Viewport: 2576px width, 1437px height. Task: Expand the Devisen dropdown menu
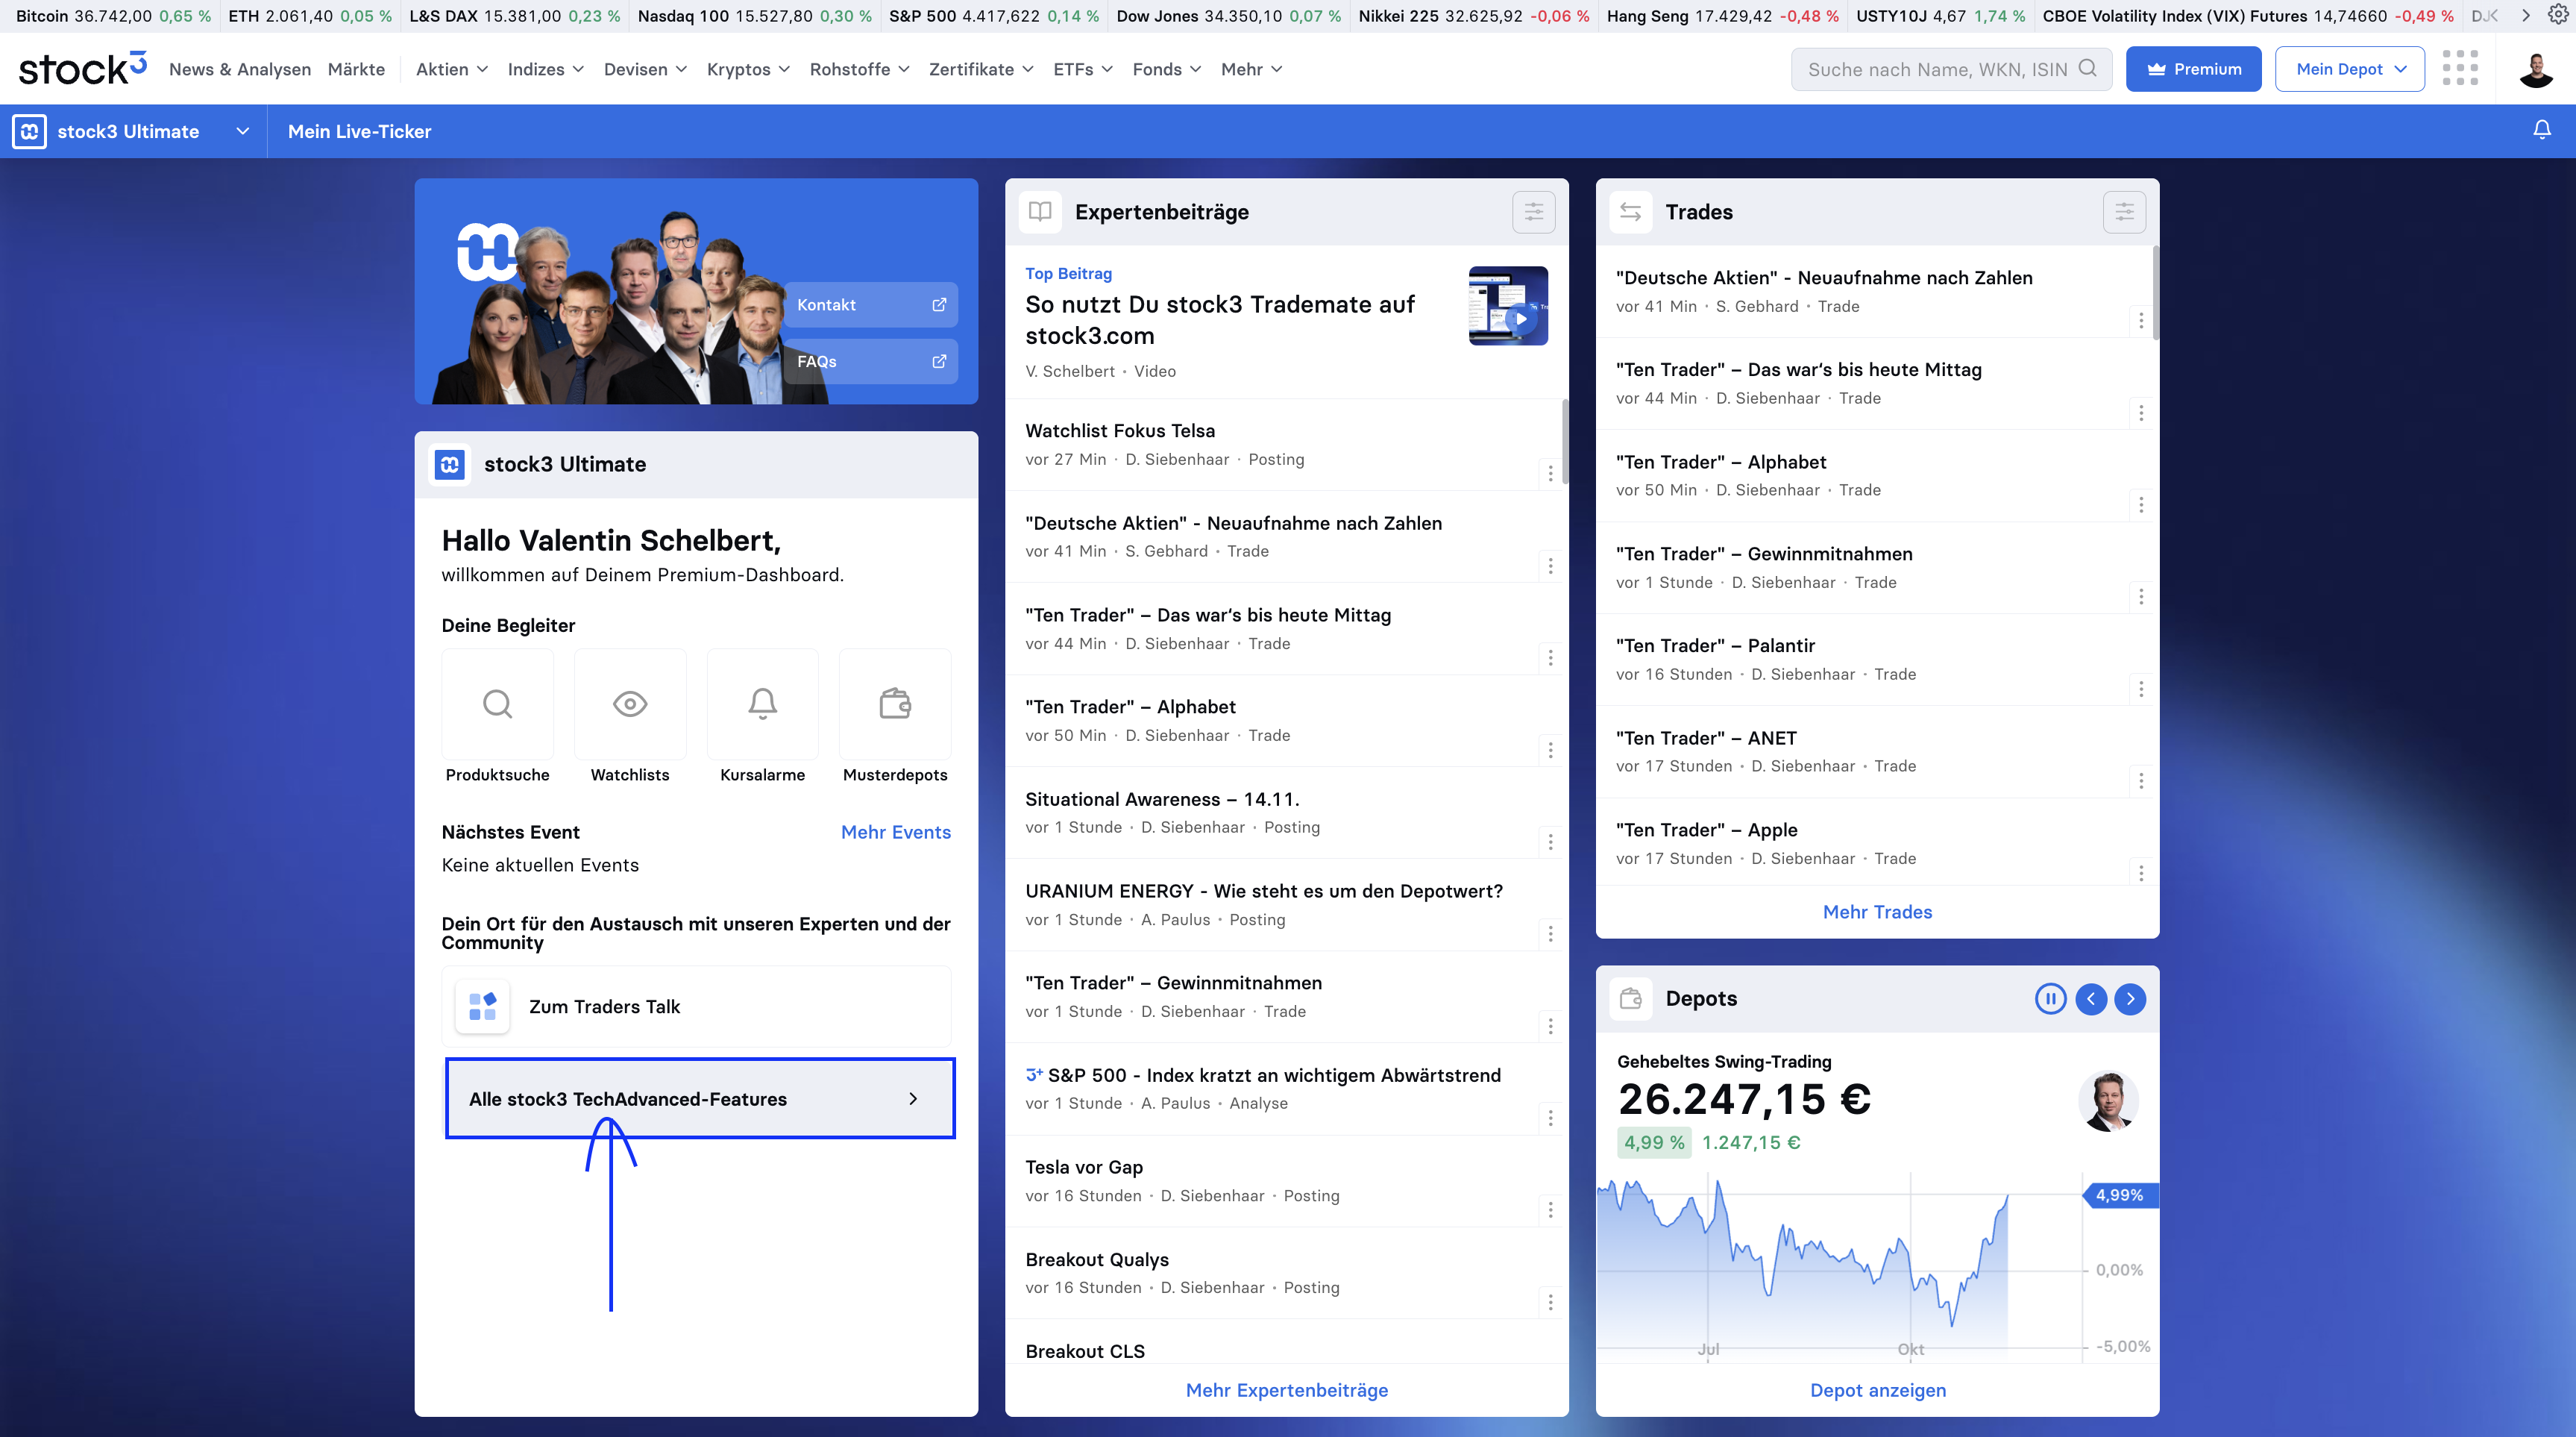(x=645, y=68)
